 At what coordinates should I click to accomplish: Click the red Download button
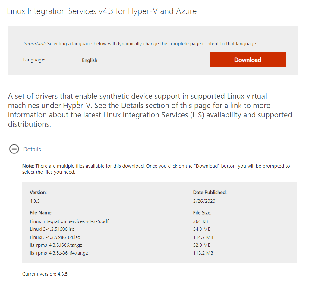point(248,60)
